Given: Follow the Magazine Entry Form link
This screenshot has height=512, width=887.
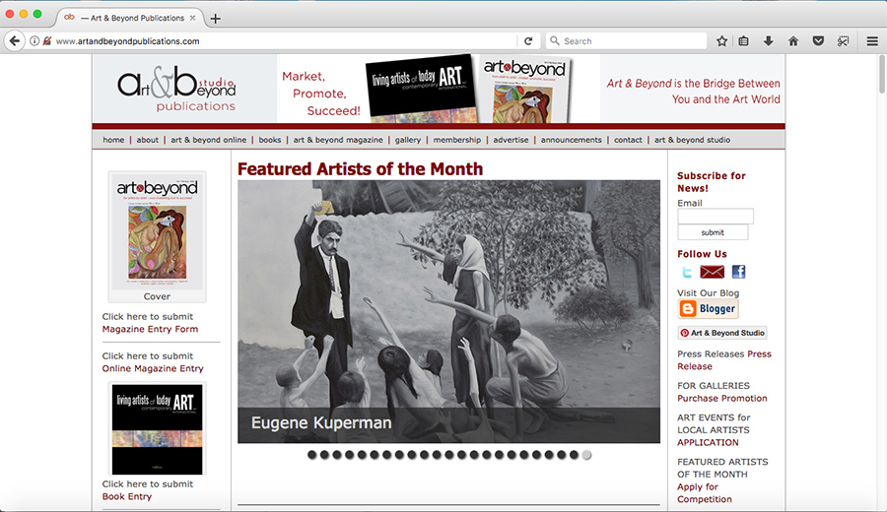Looking at the screenshot, I should (x=150, y=329).
